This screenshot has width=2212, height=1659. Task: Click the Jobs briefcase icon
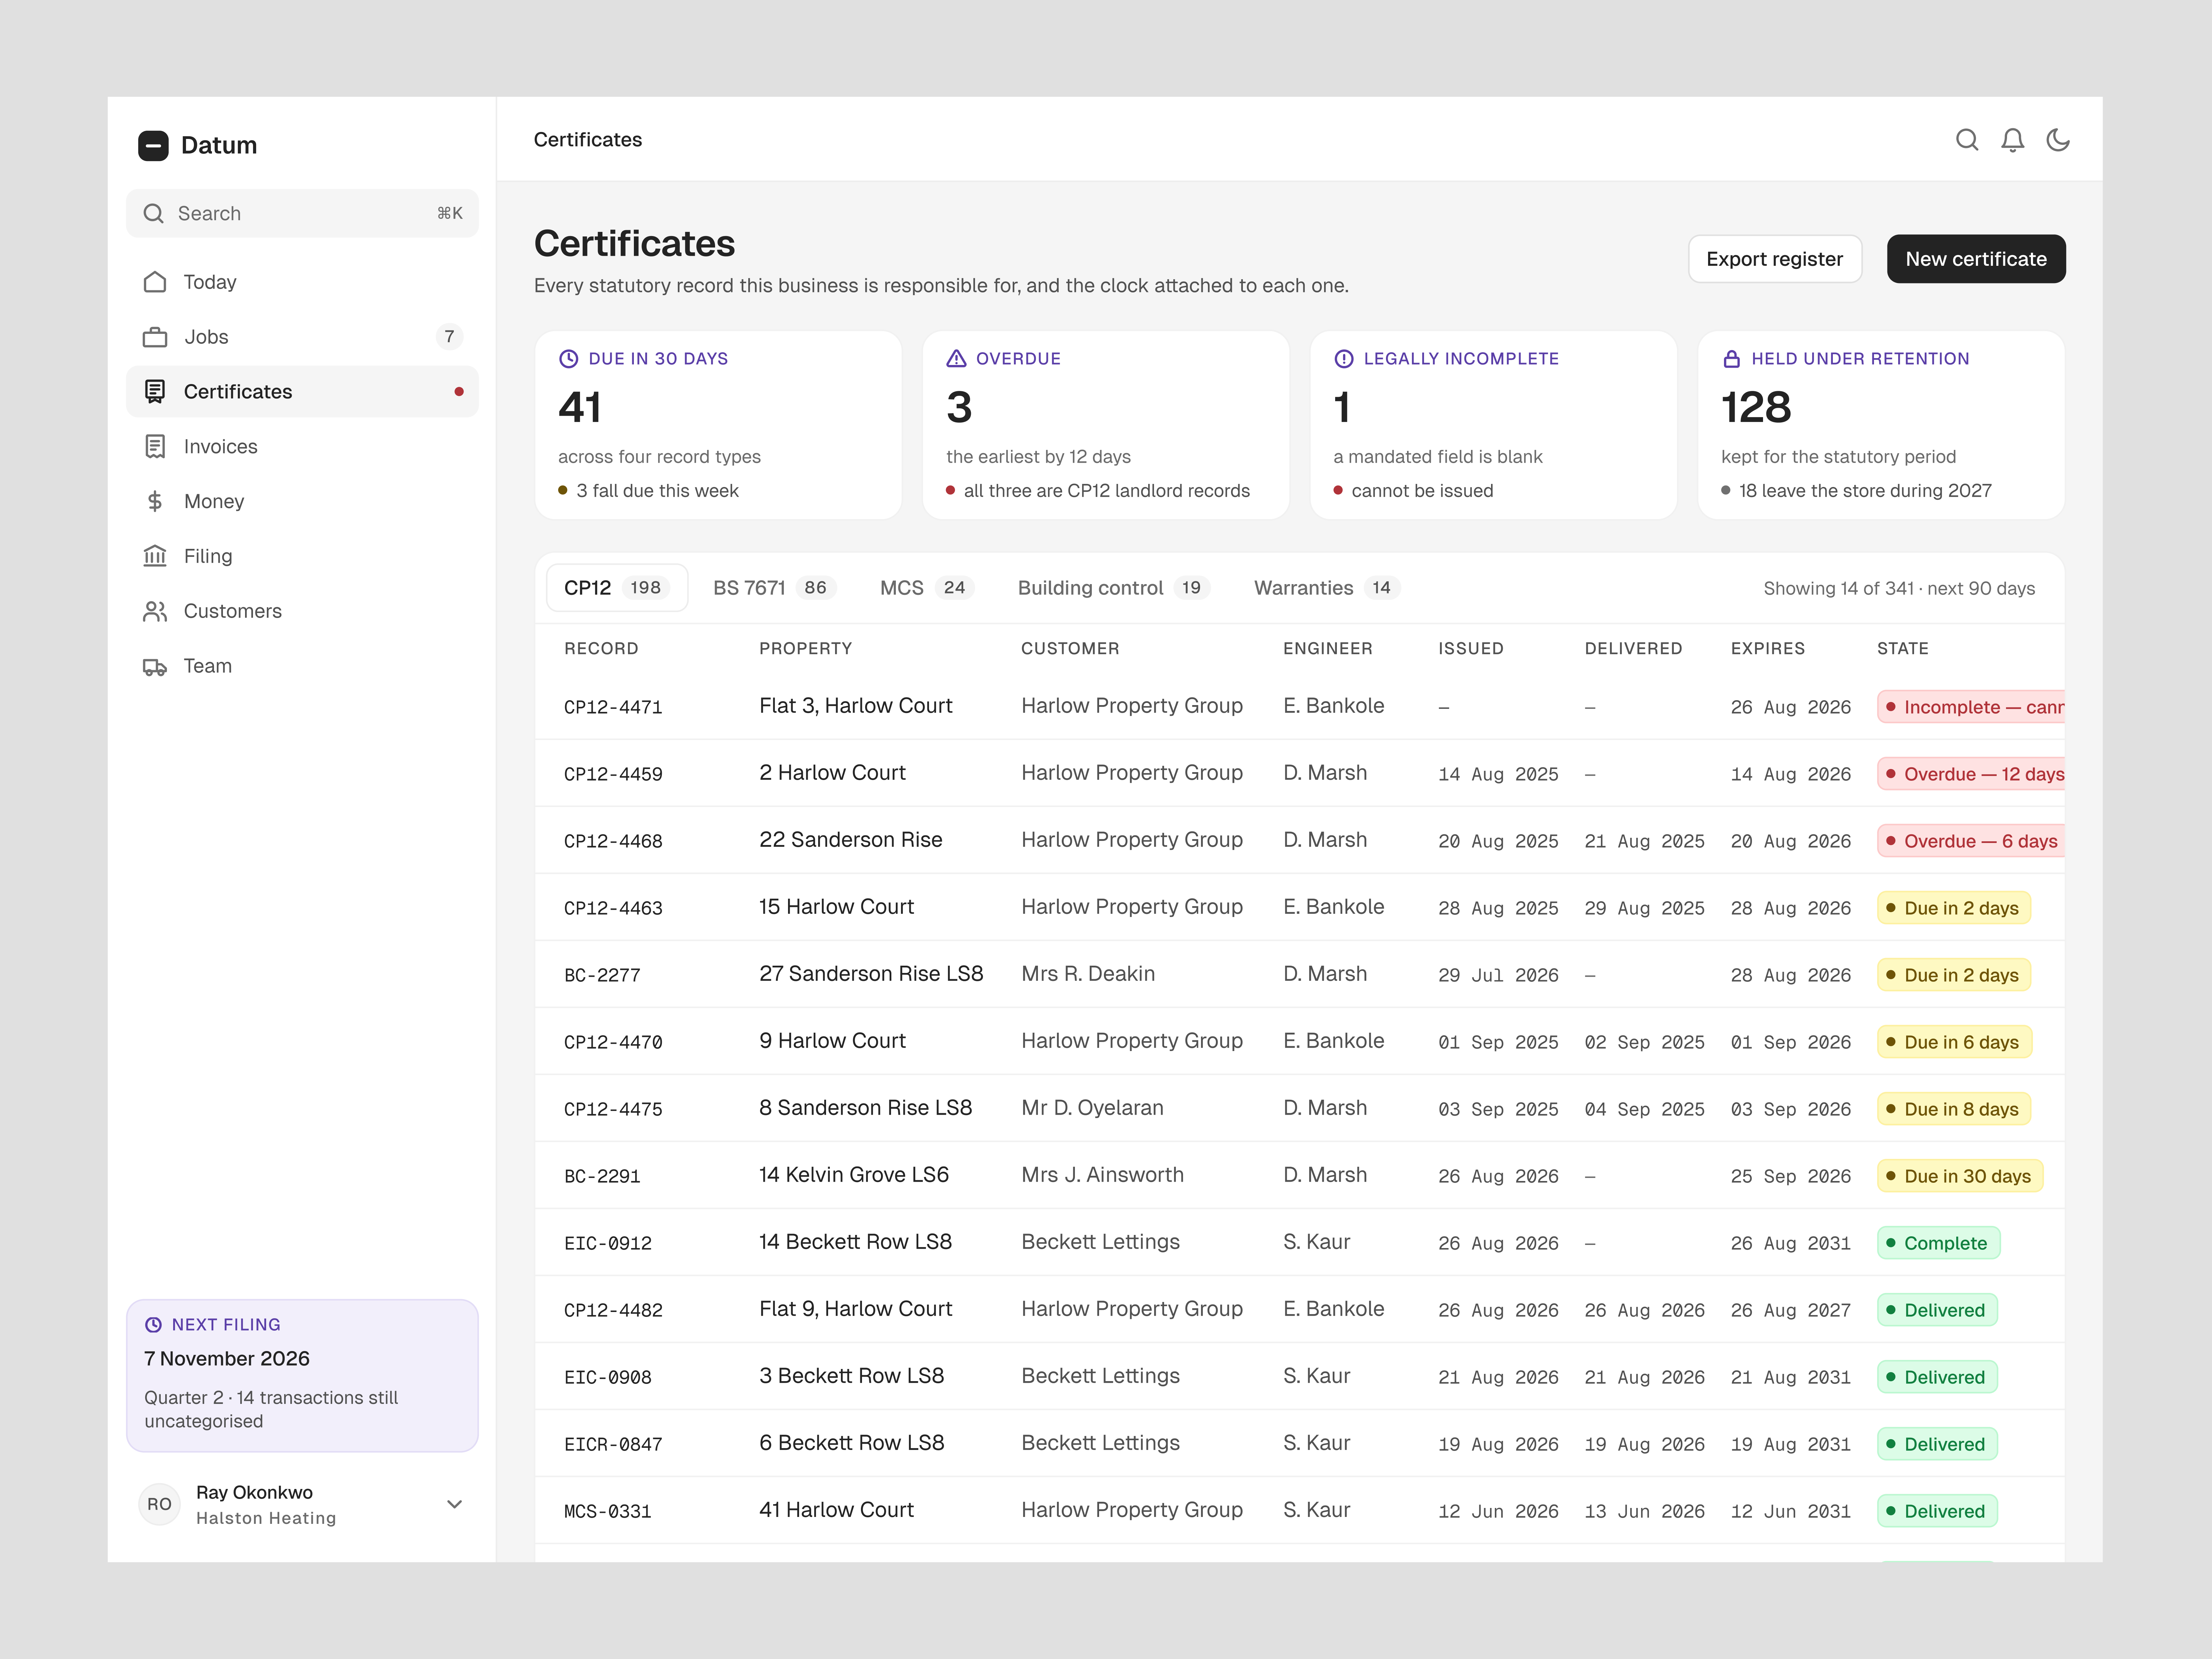[155, 337]
